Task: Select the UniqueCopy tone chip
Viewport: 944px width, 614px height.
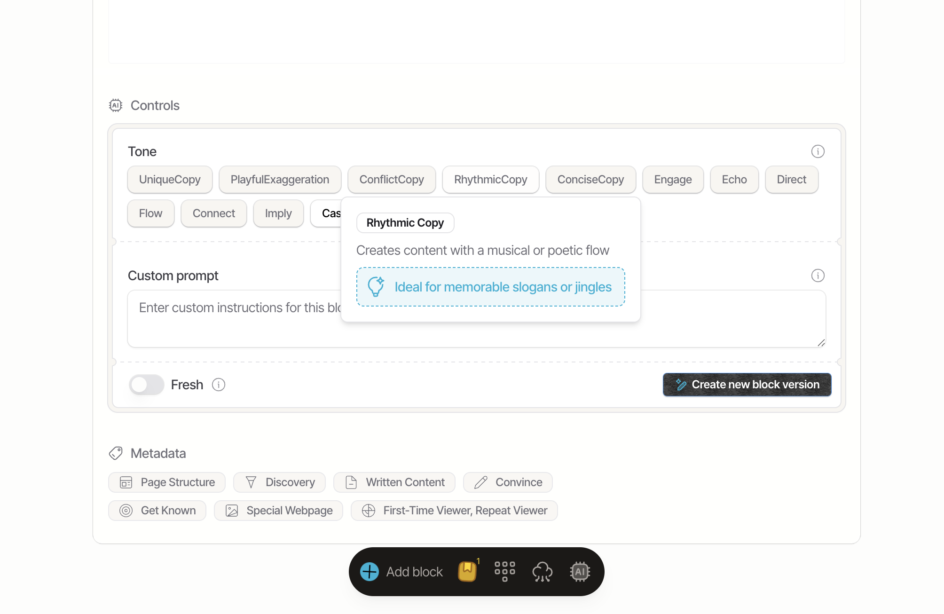Action: click(170, 180)
